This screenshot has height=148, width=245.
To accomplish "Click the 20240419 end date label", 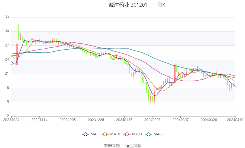I will coord(235,120).
